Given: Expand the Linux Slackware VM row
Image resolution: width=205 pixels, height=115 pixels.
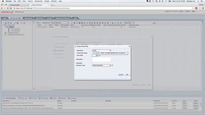Looking at the screenshot, I should [x=37, y=27].
